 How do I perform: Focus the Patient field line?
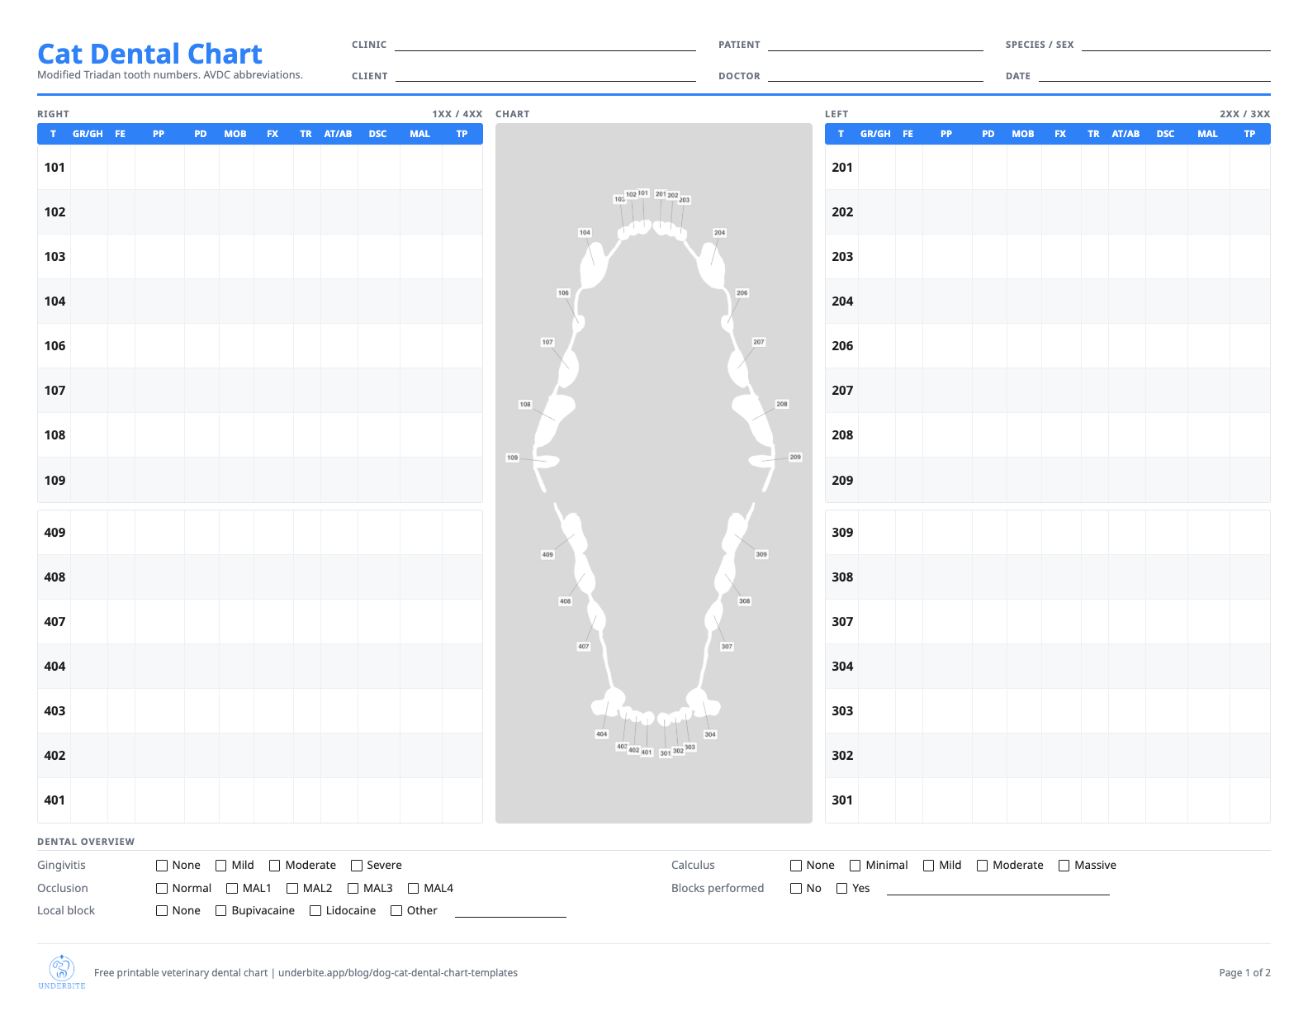pos(875,45)
